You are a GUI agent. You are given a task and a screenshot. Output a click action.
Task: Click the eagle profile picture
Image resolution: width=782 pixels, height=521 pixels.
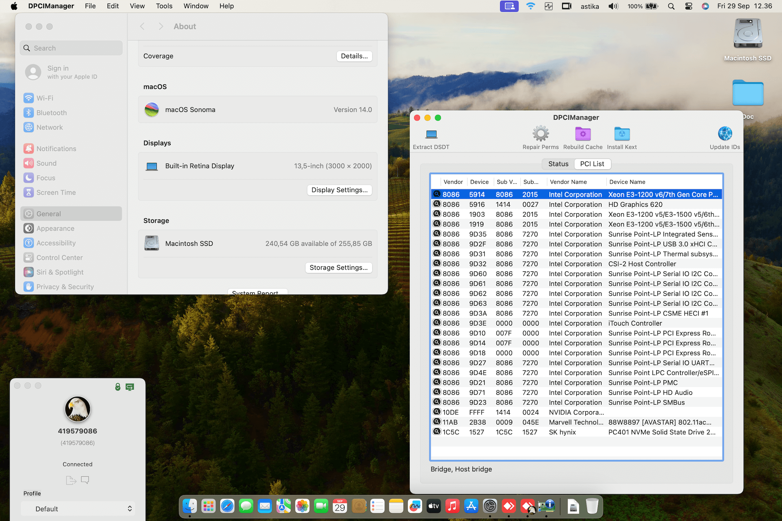coord(77,409)
